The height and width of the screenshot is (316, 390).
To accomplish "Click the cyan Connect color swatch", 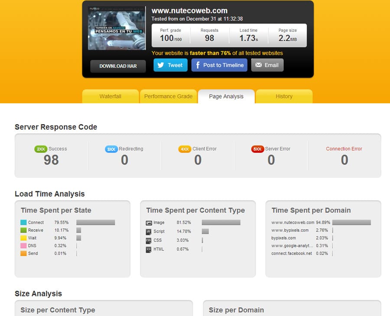I will click(x=23, y=222).
